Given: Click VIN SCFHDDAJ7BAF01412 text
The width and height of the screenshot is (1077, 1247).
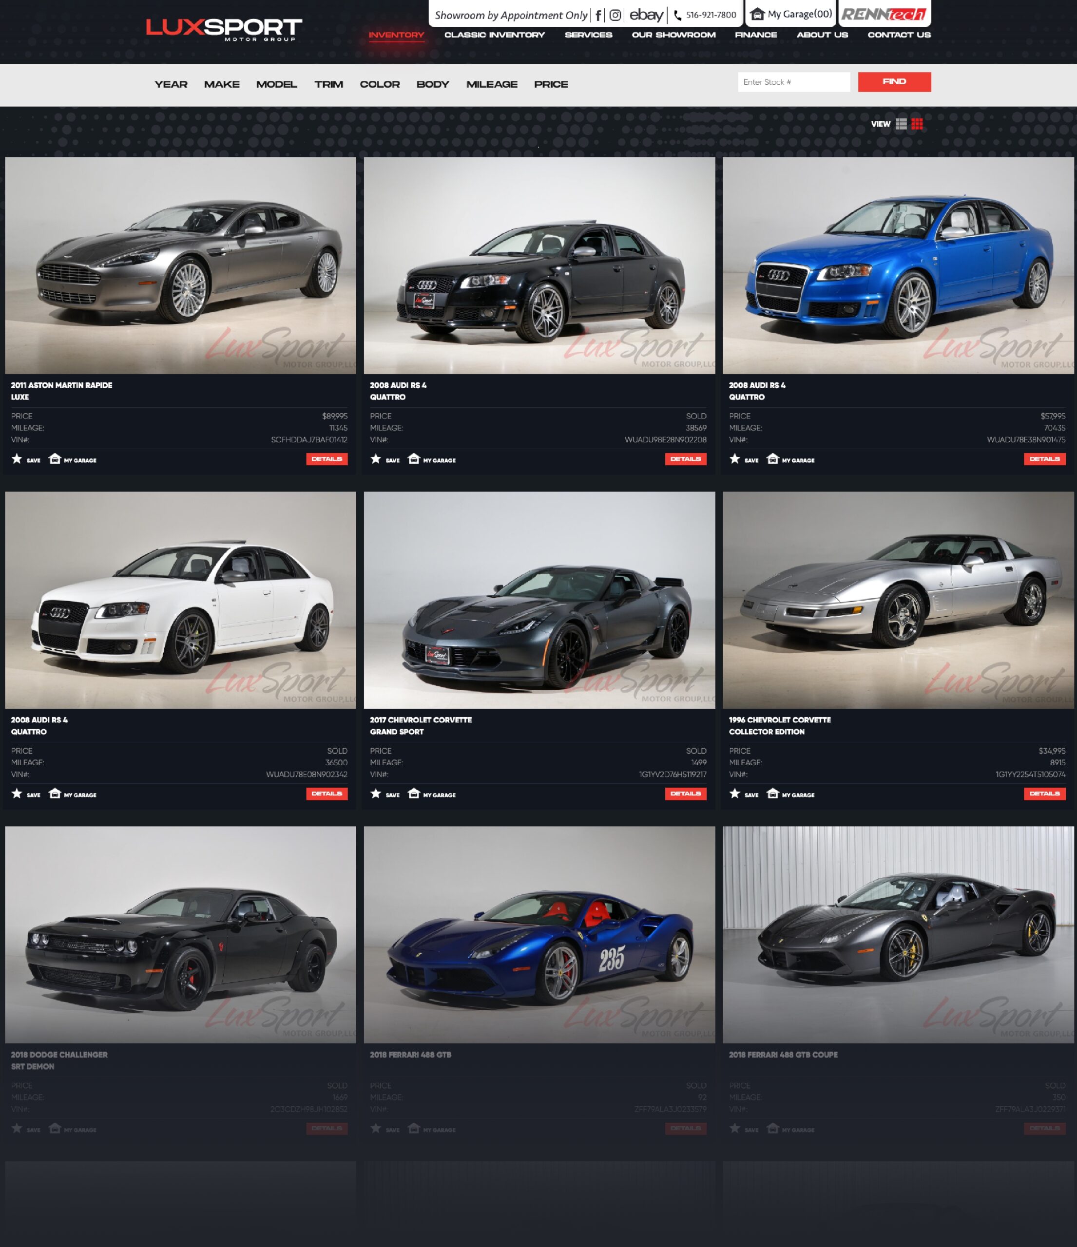Looking at the screenshot, I should click(x=309, y=440).
